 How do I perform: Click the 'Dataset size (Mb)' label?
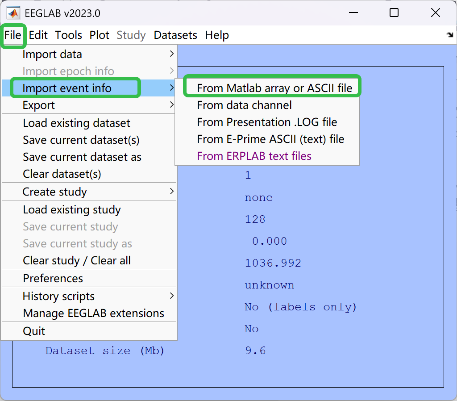[x=105, y=351]
